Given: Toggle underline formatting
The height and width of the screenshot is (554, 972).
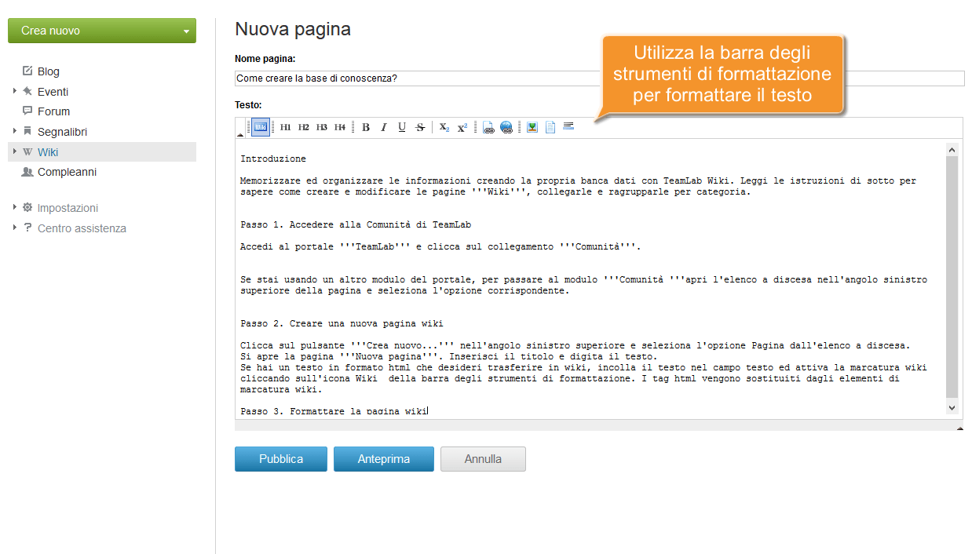Looking at the screenshot, I should click(402, 127).
